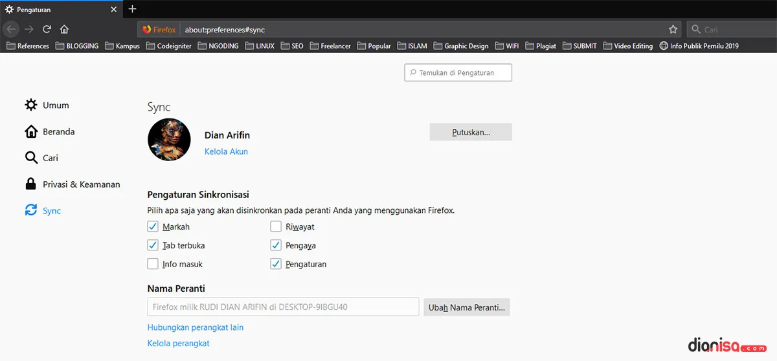This screenshot has height=361, width=777.
Task: Open Privasi & Keamanan settings category
Action: point(73,184)
